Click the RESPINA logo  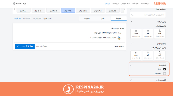(160, 4)
